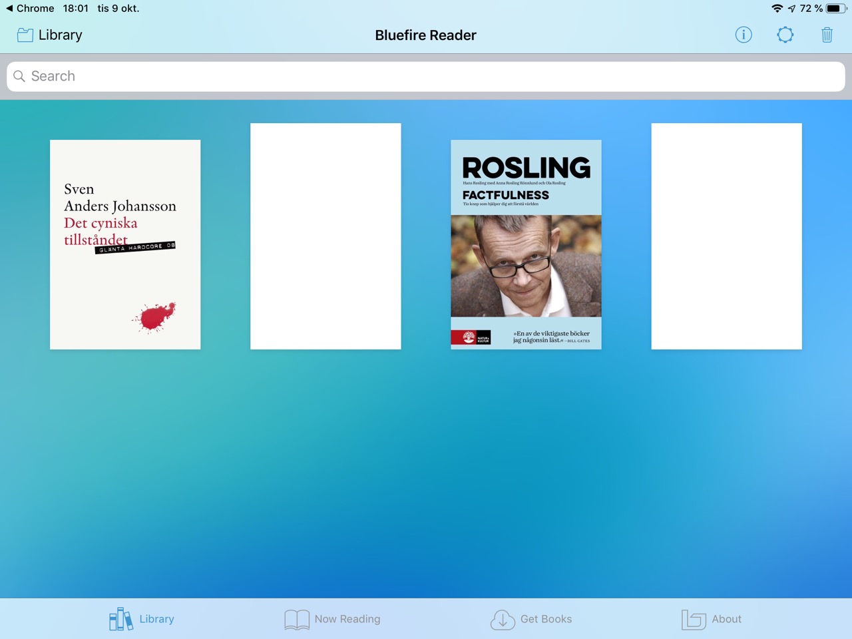Tap the open book Now Reading icon
The height and width of the screenshot is (639, 852).
(297, 619)
